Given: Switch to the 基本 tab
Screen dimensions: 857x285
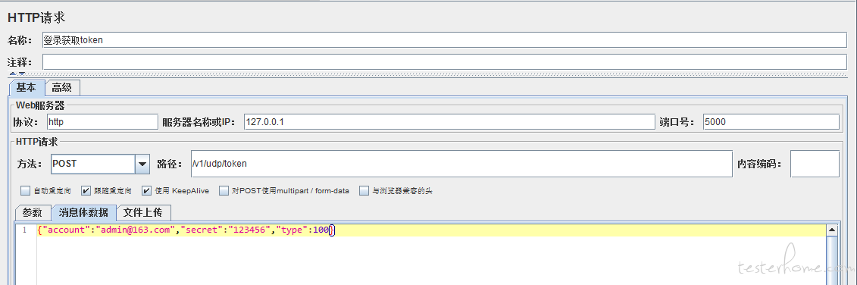Looking at the screenshot, I should (x=27, y=87).
